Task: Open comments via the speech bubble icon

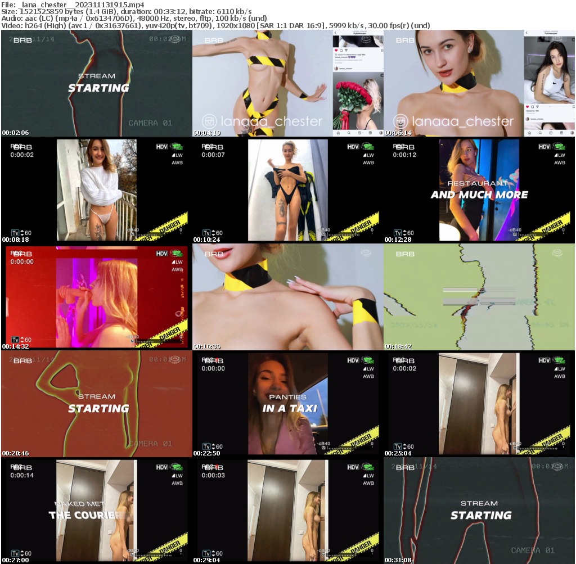Action: (x=341, y=50)
